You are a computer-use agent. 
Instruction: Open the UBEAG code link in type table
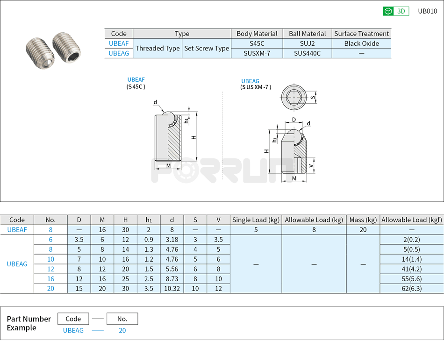point(119,53)
